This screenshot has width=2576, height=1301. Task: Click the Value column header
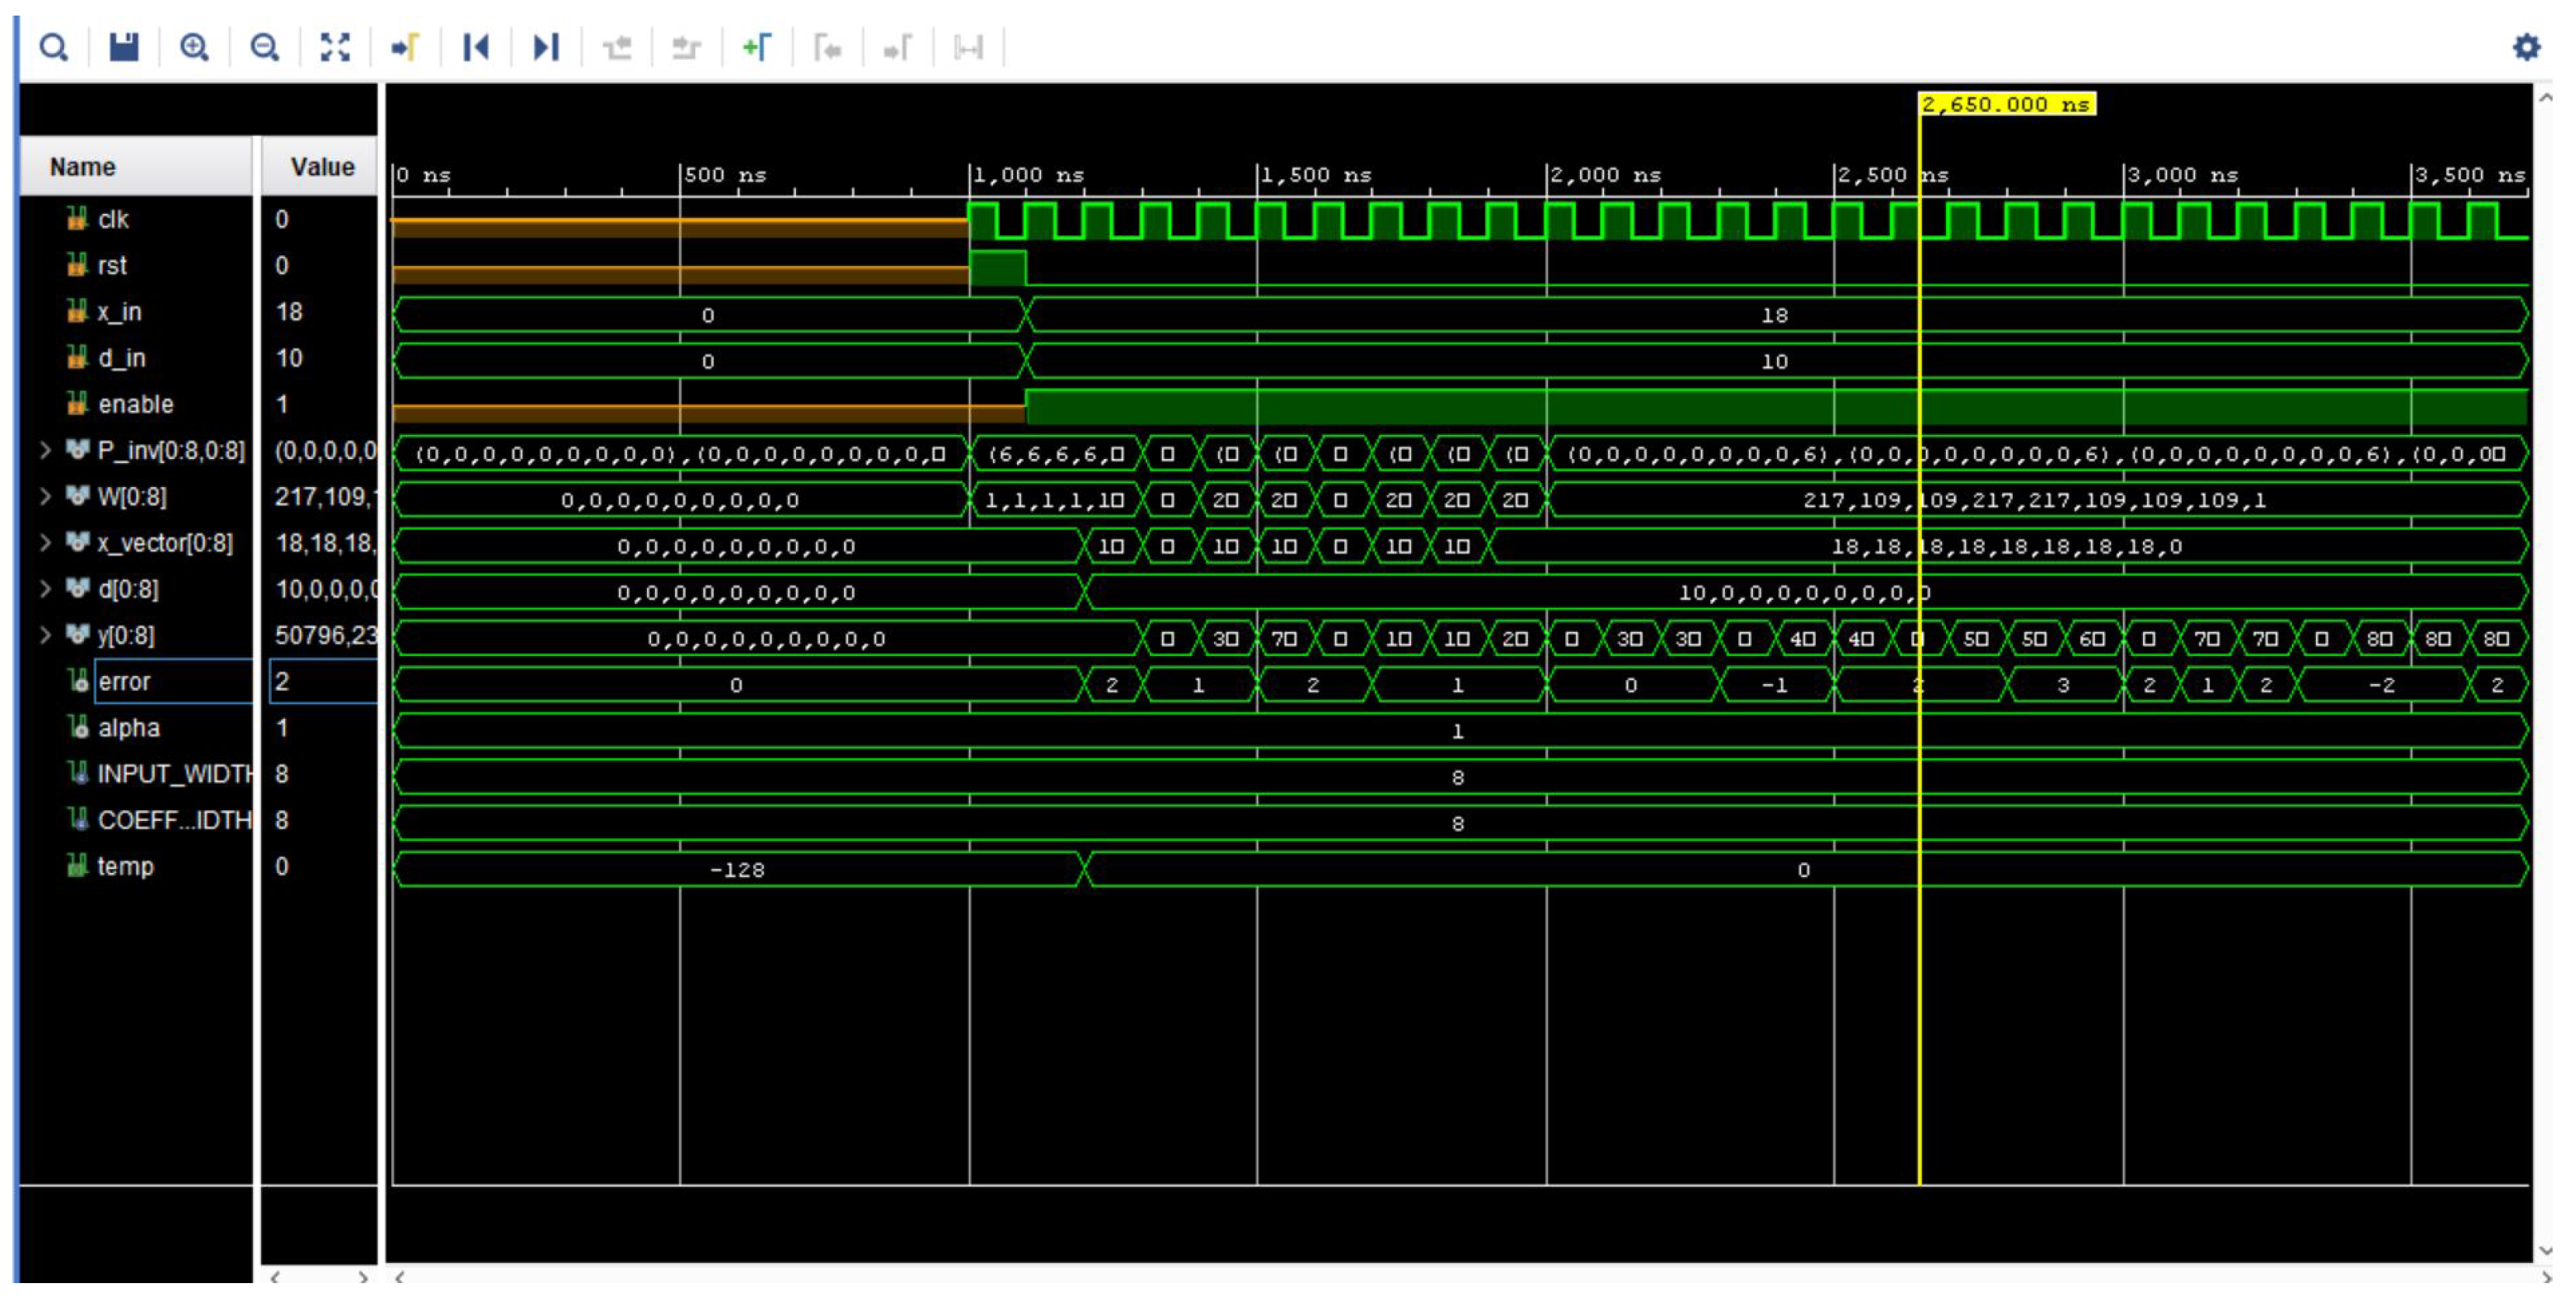[x=321, y=167]
